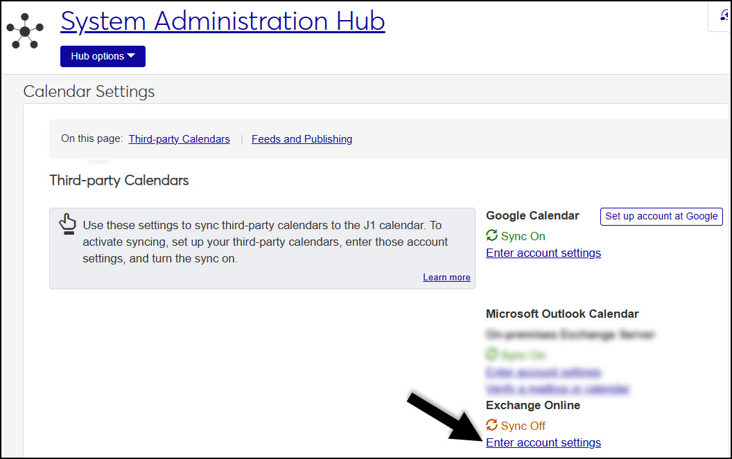Click the Learn more link
732x459 pixels.
[x=446, y=277]
